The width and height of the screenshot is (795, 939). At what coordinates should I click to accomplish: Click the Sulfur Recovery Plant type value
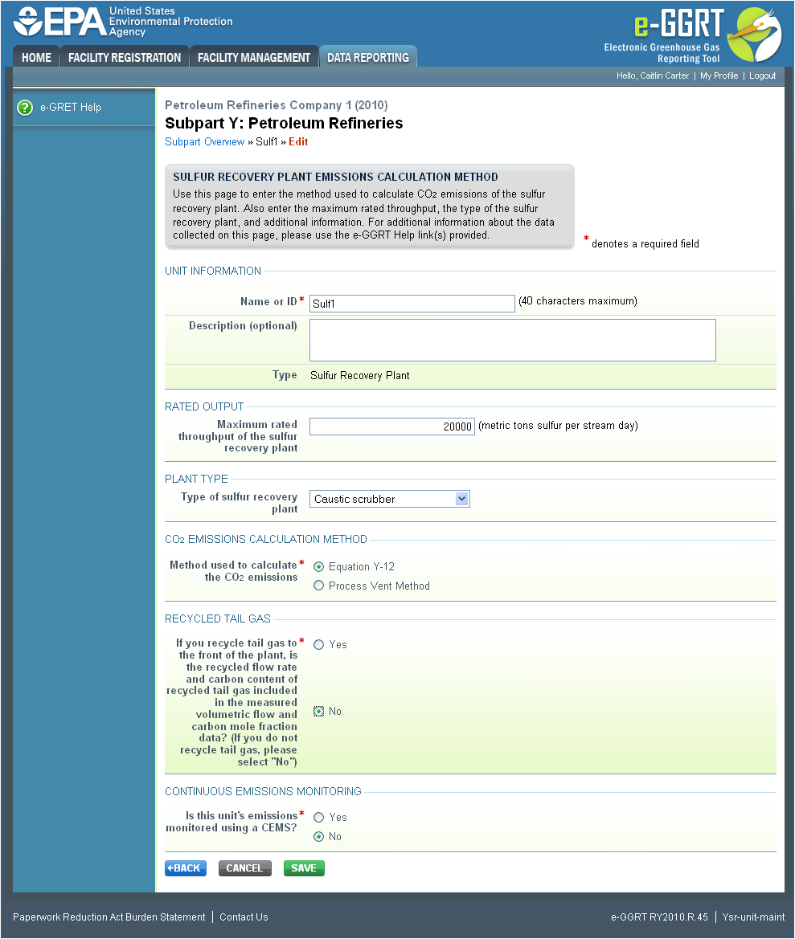pos(360,375)
